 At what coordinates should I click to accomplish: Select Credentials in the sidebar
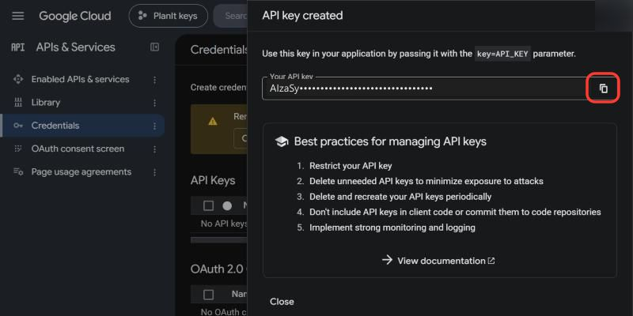click(83, 126)
